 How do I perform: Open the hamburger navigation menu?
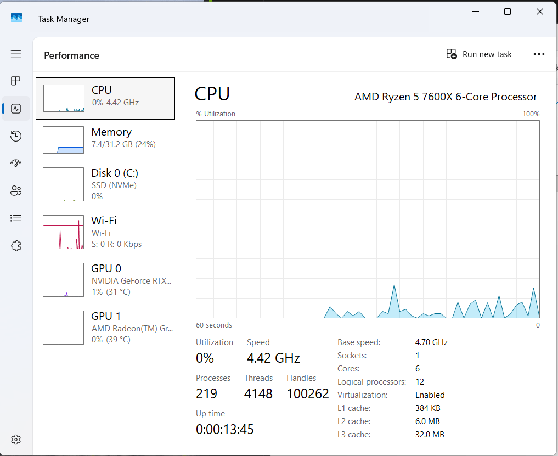click(16, 54)
